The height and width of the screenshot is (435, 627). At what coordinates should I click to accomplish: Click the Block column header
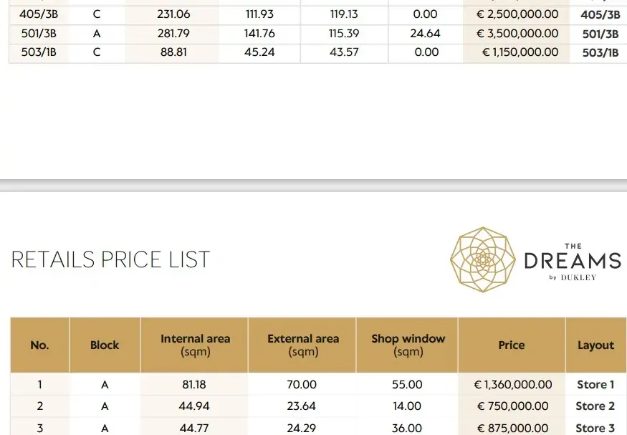(105, 345)
